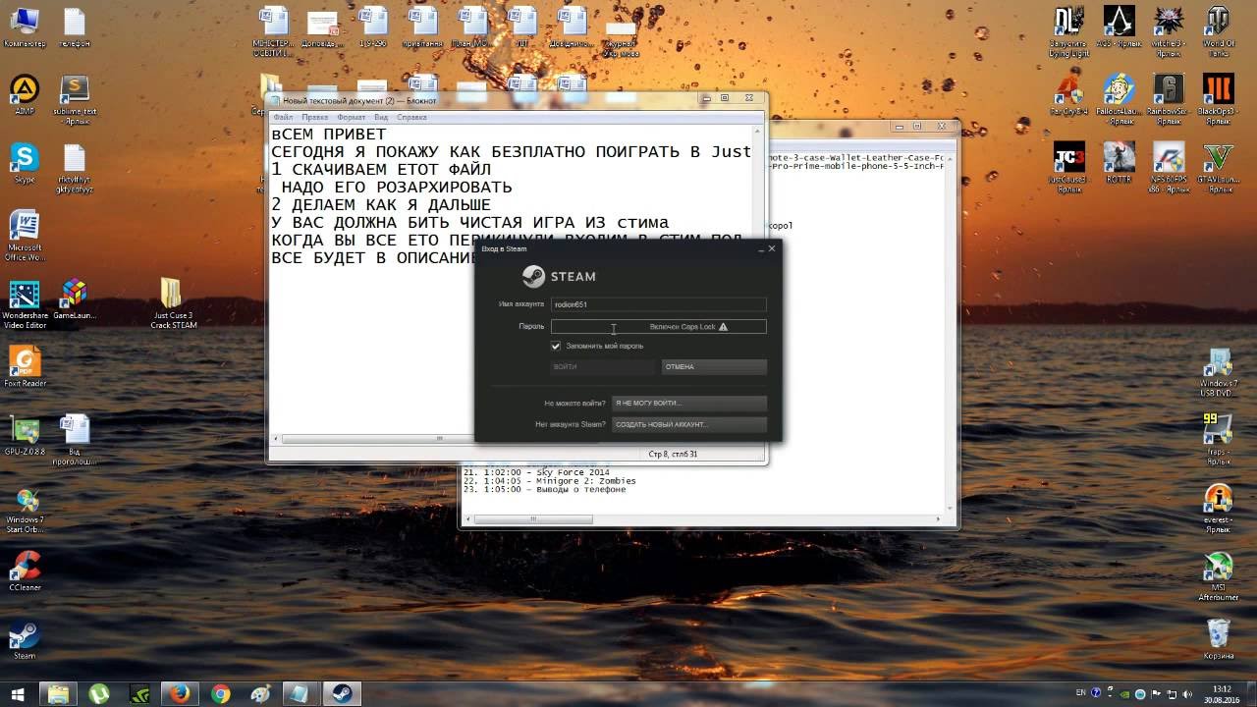Viewport: 1257px width, 707px height.
Task: Click the Windows Start button on the taskbar
Action: click(18, 693)
